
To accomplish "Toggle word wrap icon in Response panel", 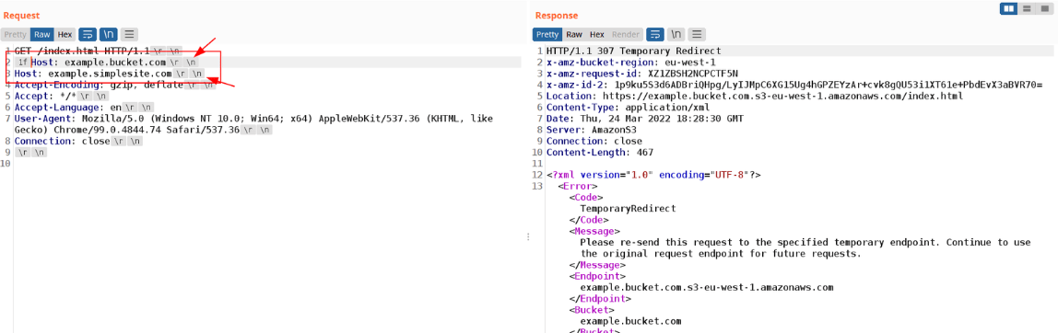I will (x=654, y=34).
